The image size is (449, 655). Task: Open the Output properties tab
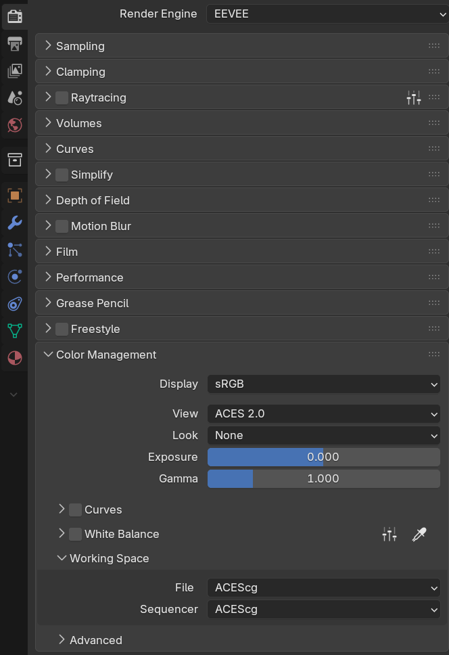(x=14, y=45)
